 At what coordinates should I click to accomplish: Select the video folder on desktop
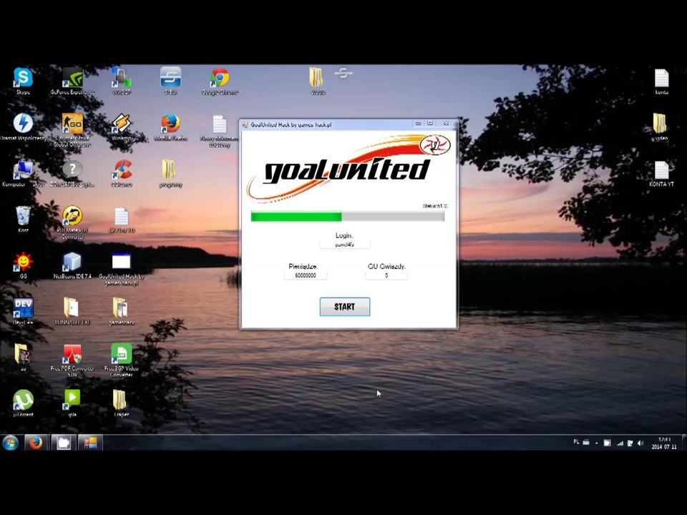pyautogui.click(x=661, y=127)
